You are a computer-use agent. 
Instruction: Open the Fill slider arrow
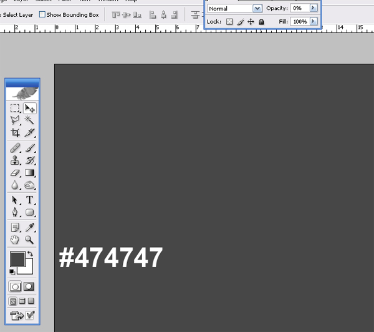point(314,21)
